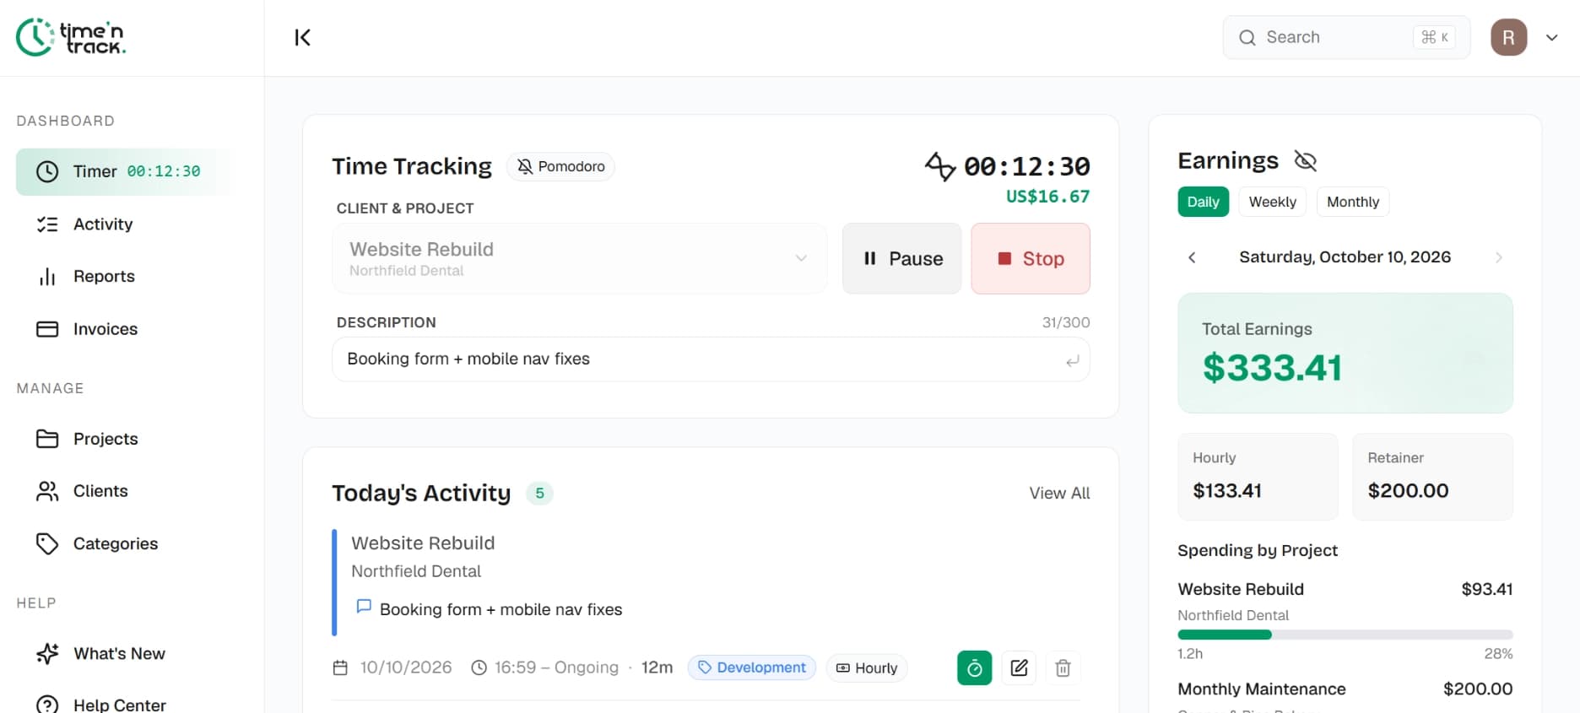The width and height of the screenshot is (1580, 713).
Task: Click the calendar icon next to 10/10/2026
Action: (x=340, y=668)
